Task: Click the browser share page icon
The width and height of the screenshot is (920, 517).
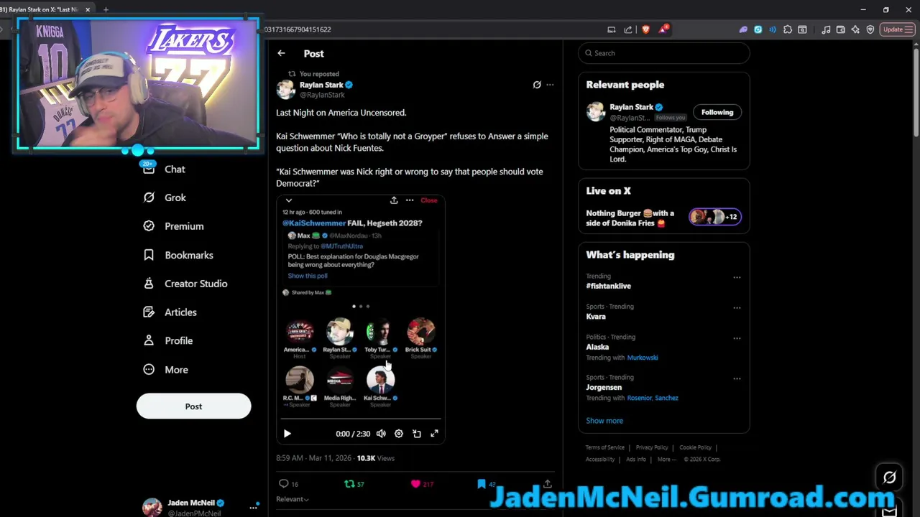Action: click(628, 29)
